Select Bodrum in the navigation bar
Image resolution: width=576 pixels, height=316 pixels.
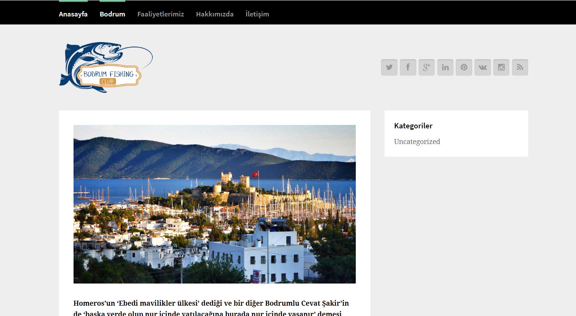click(x=112, y=14)
